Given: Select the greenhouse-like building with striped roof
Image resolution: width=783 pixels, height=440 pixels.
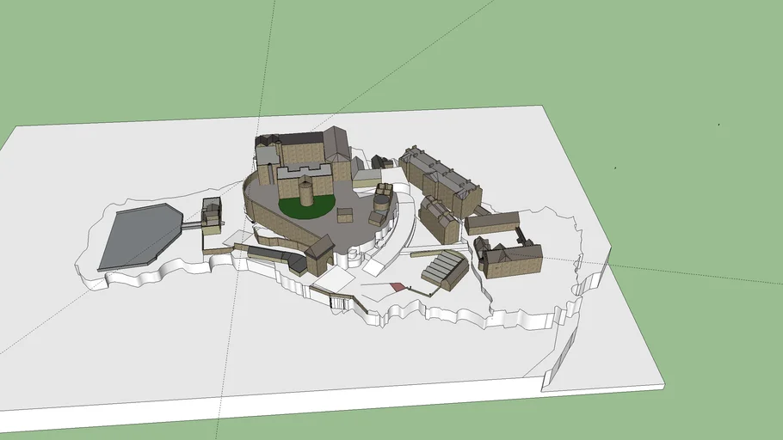Looking at the screenshot, I should click(x=444, y=271).
